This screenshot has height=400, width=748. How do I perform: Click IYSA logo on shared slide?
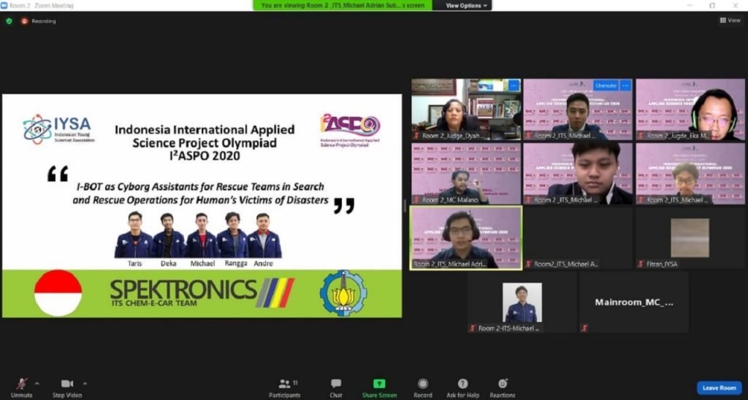pos(58,128)
